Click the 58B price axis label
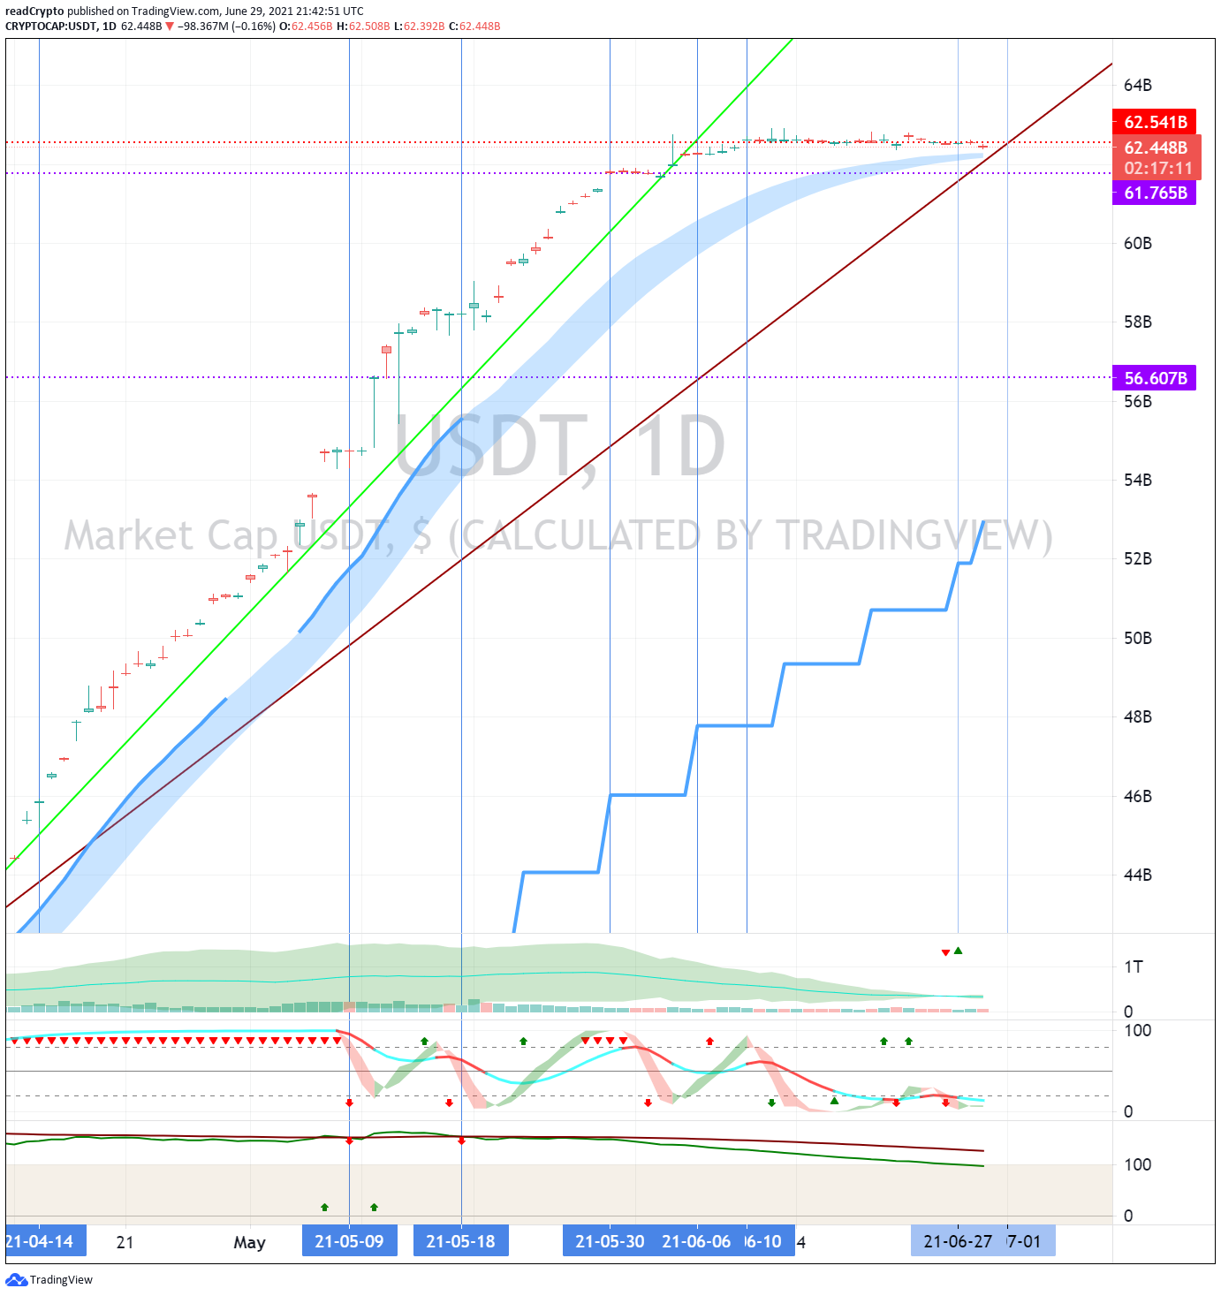The height and width of the screenshot is (1296, 1221). pos(1138,322)
